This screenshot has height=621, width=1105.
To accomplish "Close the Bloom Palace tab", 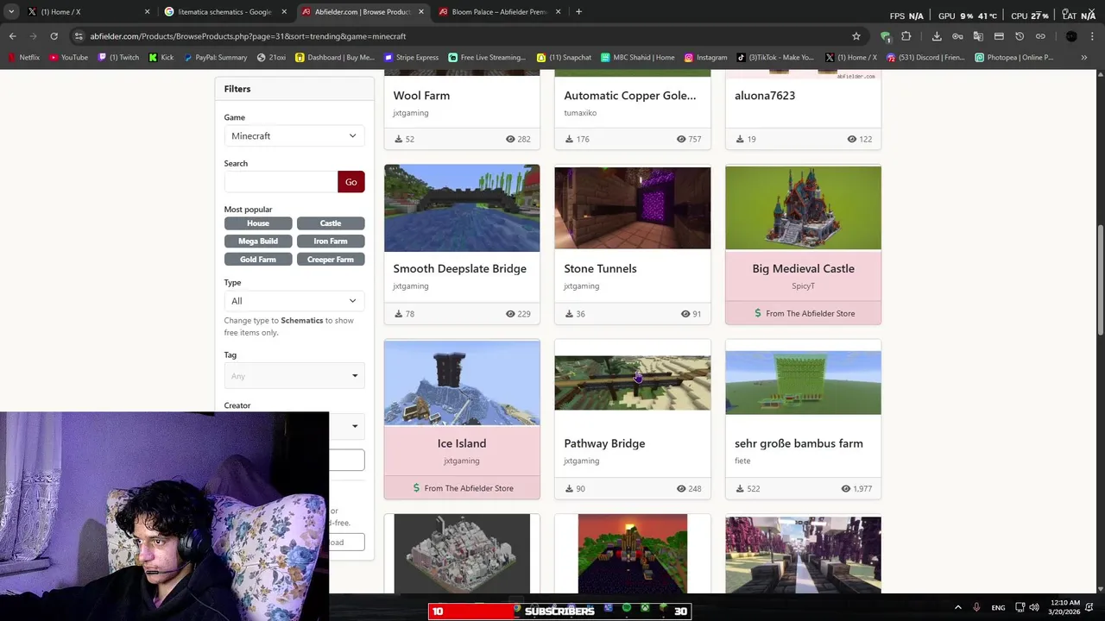I will click(558, 11).
